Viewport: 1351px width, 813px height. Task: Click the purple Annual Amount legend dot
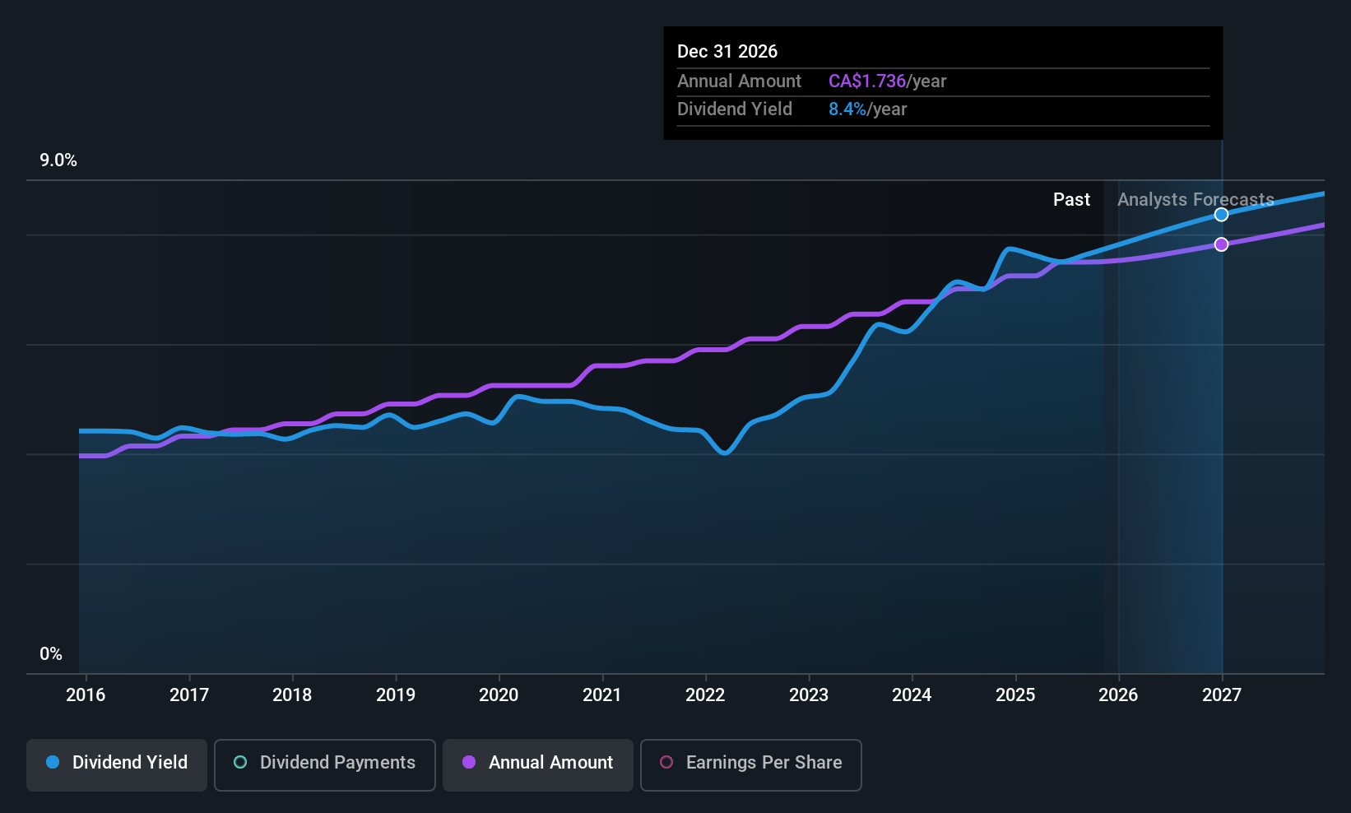tap(469, 763)
